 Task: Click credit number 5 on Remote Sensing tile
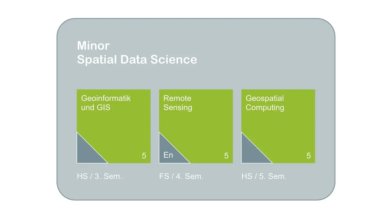(x=226, y=156)
